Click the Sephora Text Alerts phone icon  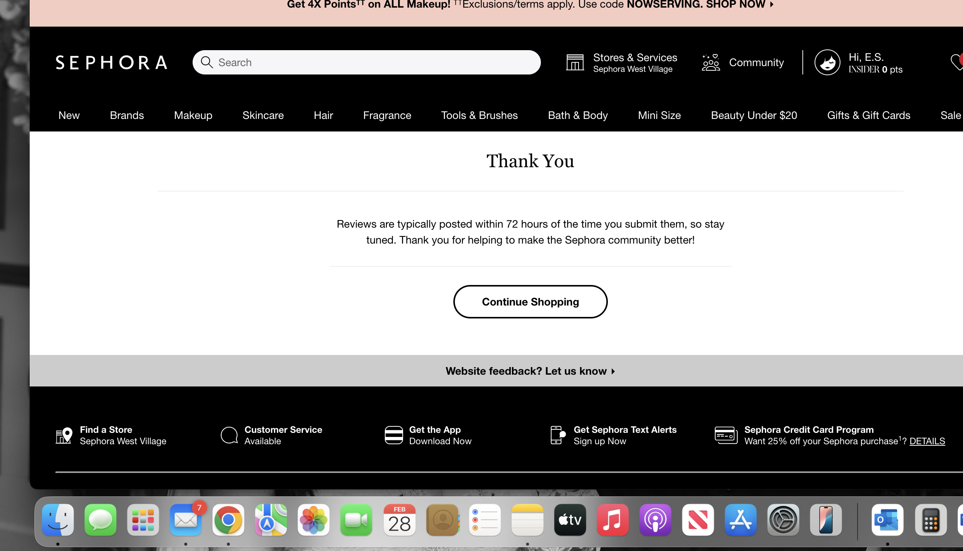click(x=558, y=435)
